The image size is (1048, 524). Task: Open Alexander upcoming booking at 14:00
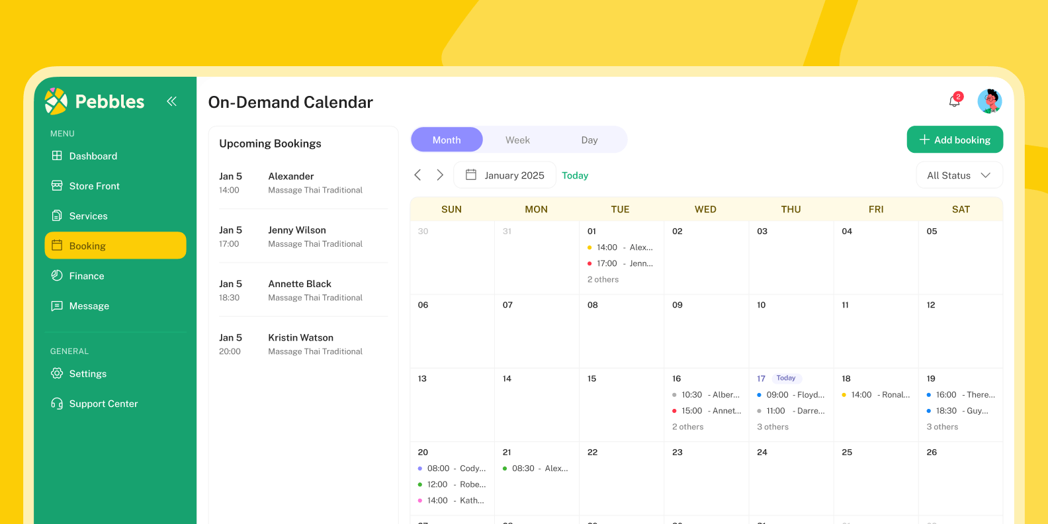pos(304,183)
